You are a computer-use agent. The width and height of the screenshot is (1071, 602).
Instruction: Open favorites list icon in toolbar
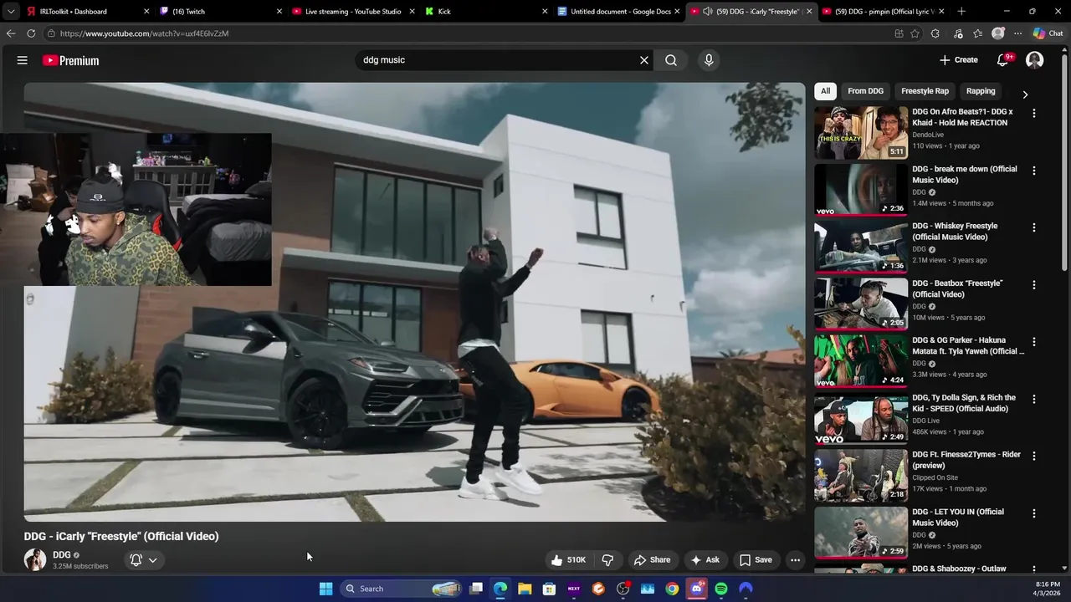[977, 33]
